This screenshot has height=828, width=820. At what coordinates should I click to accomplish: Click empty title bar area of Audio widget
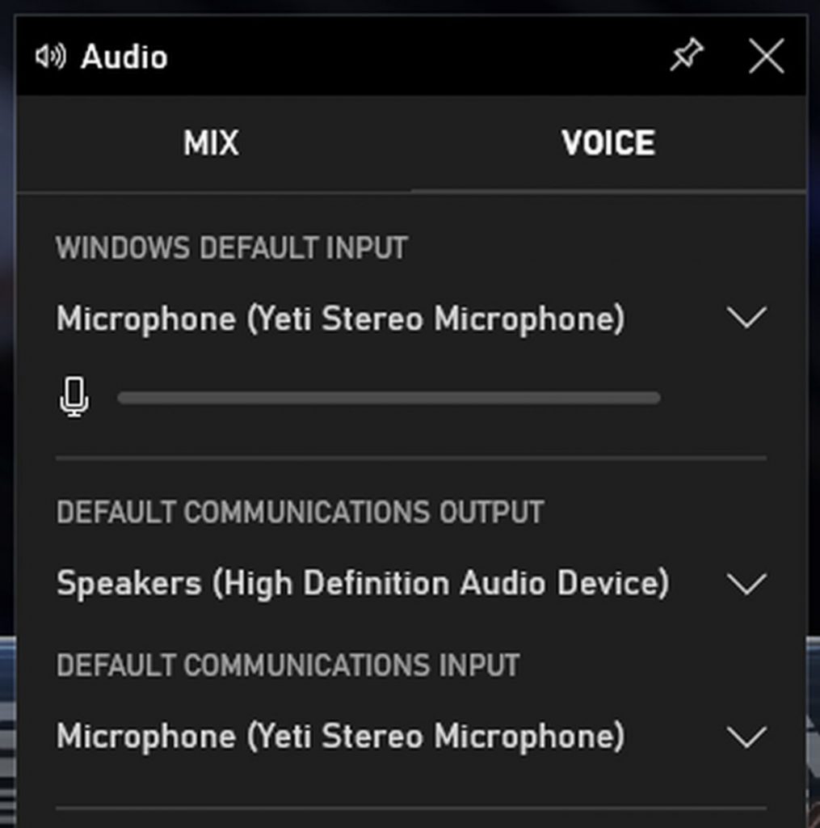pyautogui.click(x=404, y=57)
